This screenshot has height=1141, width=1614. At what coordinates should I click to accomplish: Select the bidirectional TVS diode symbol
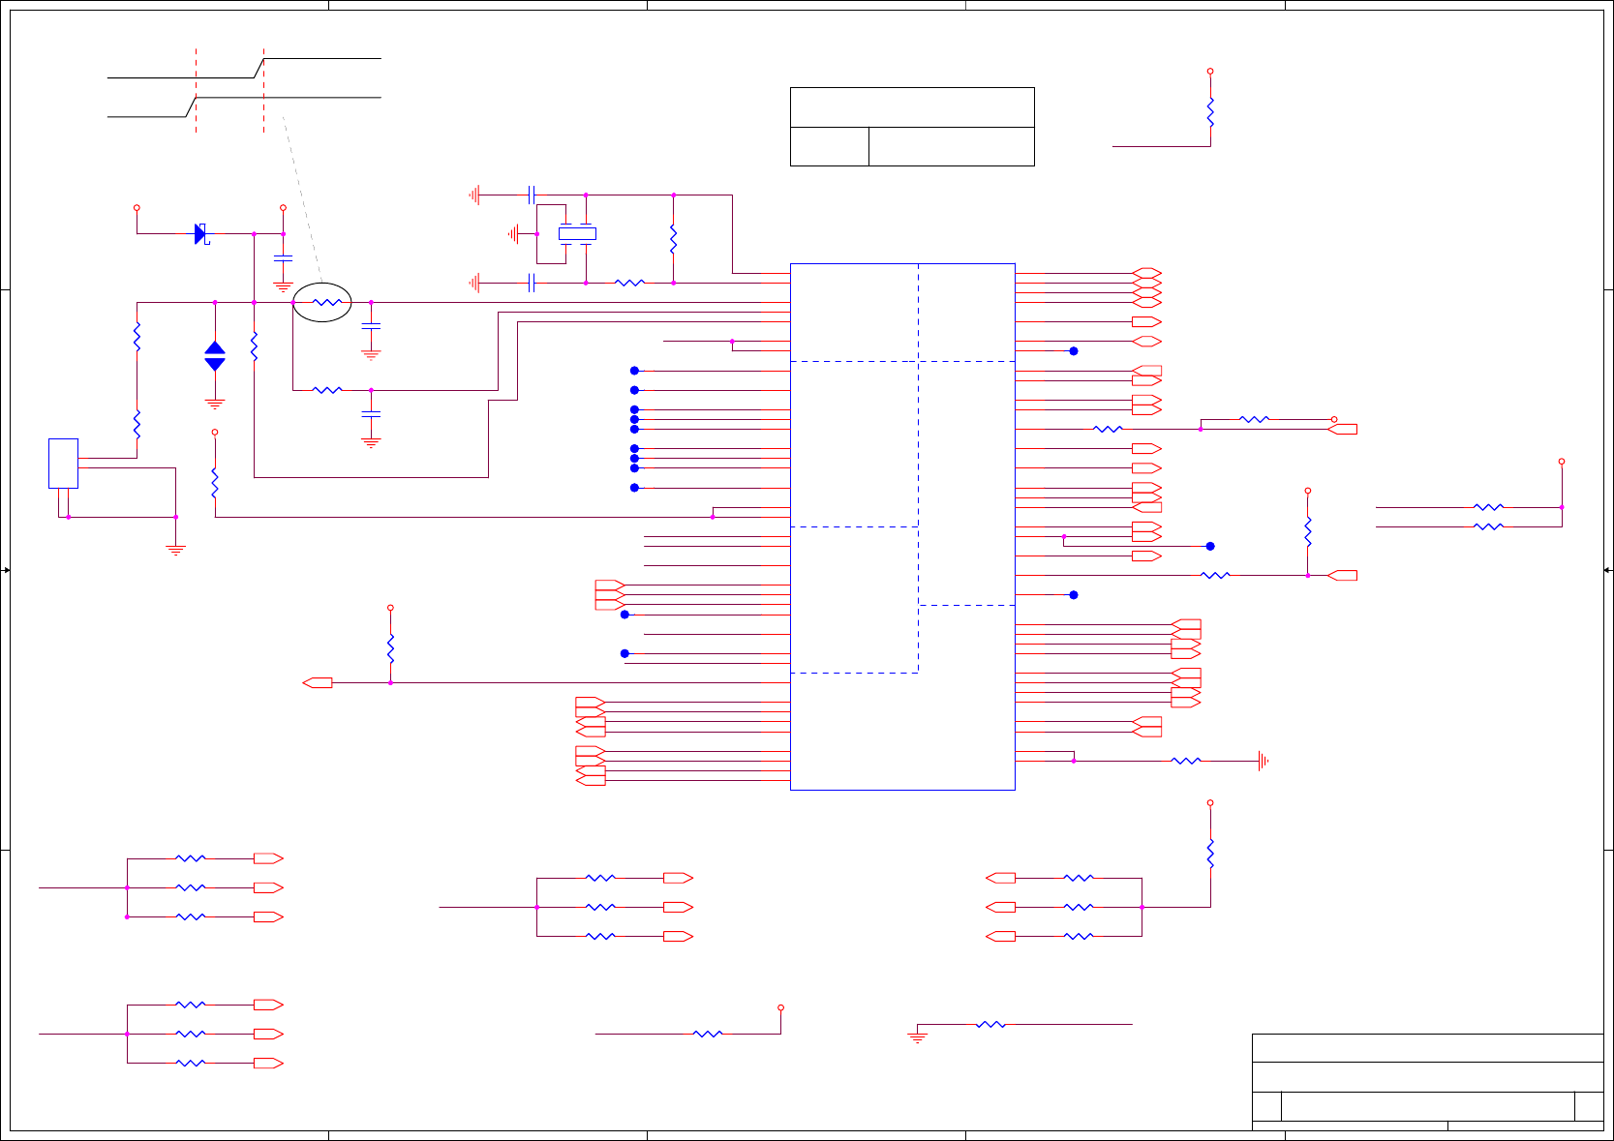[215, 356]
